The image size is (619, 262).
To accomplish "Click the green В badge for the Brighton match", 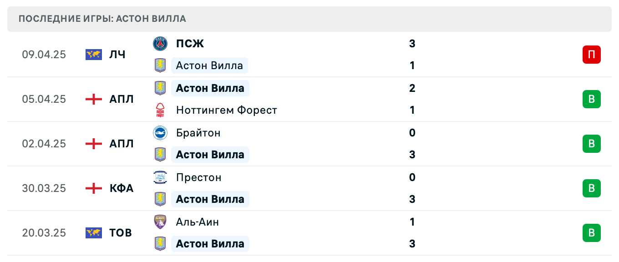I will 591,144.
